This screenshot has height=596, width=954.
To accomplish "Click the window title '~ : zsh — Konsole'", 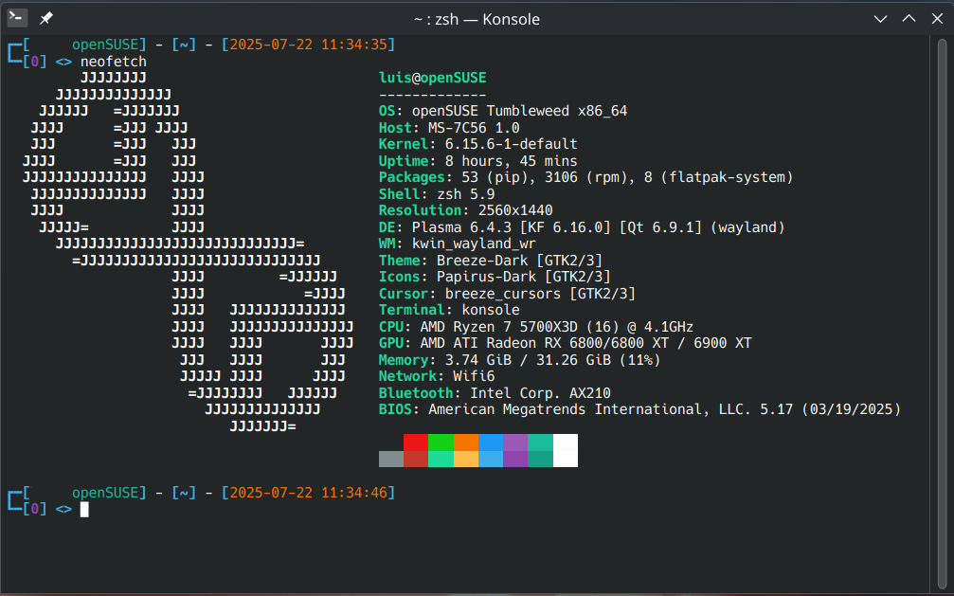I will pos(477,20).
